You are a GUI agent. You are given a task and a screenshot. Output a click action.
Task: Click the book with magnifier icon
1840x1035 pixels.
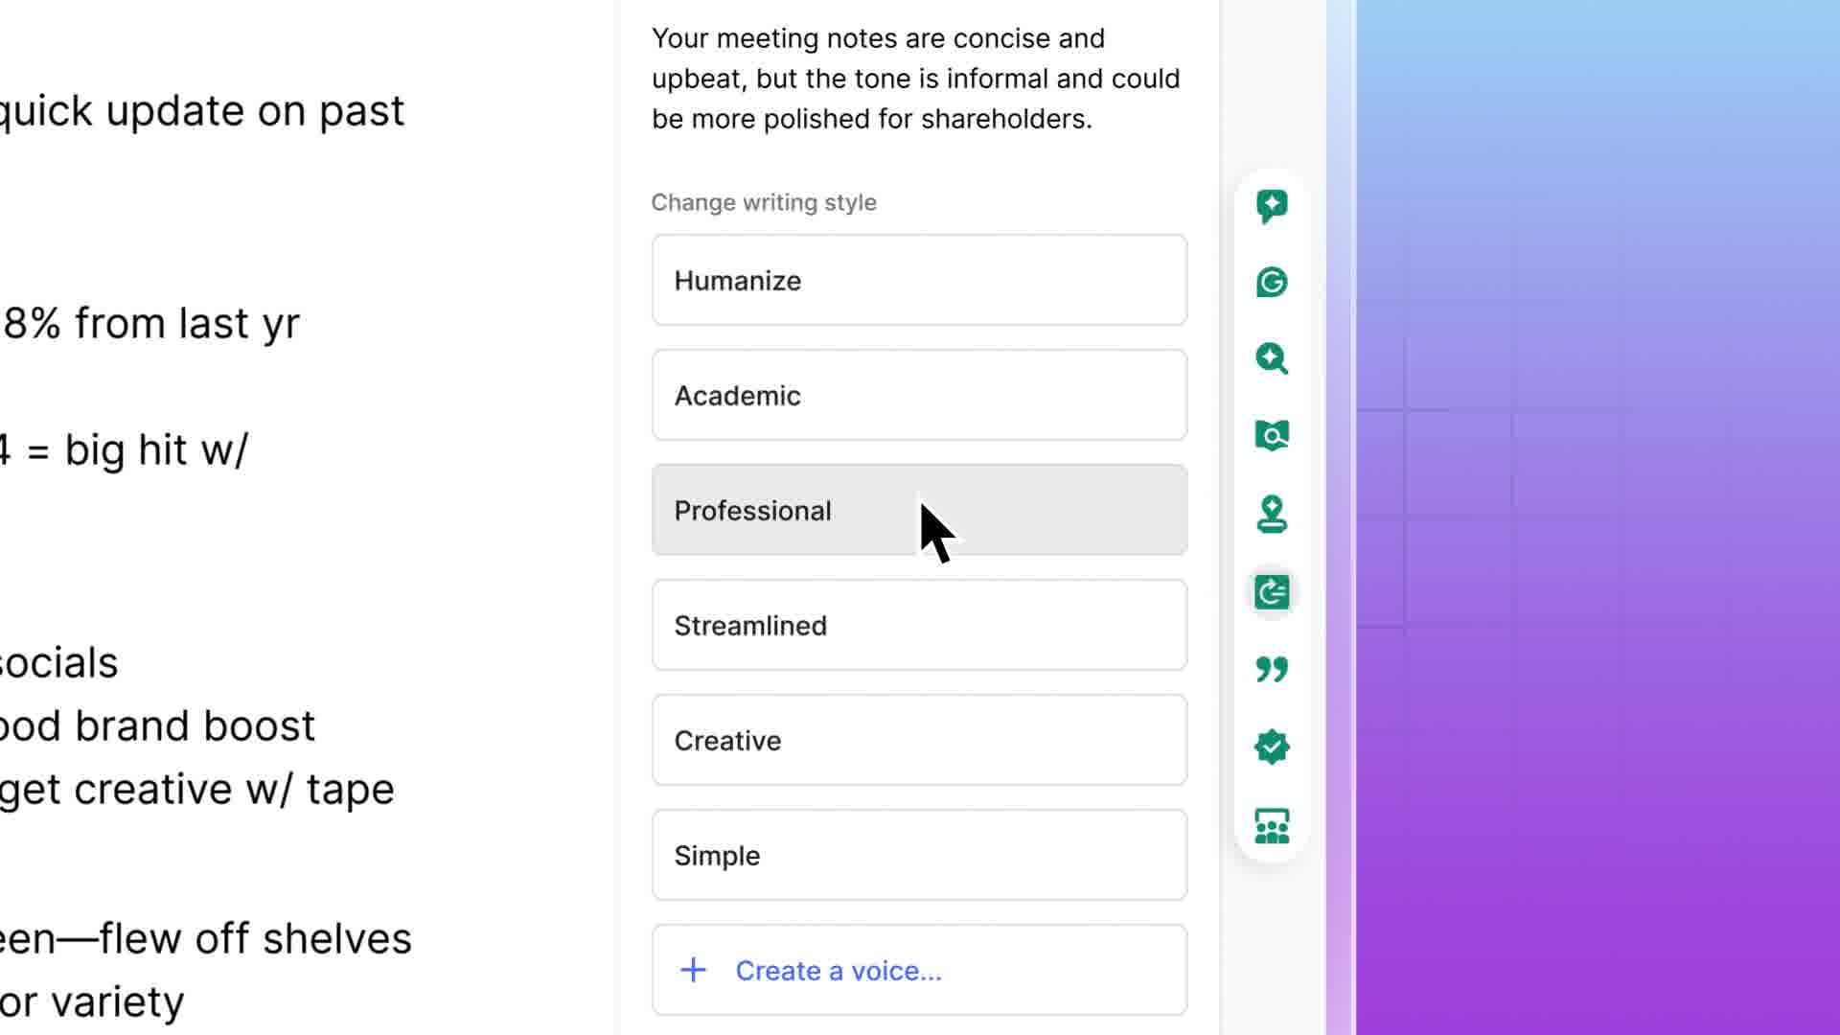click(1272, 436)
